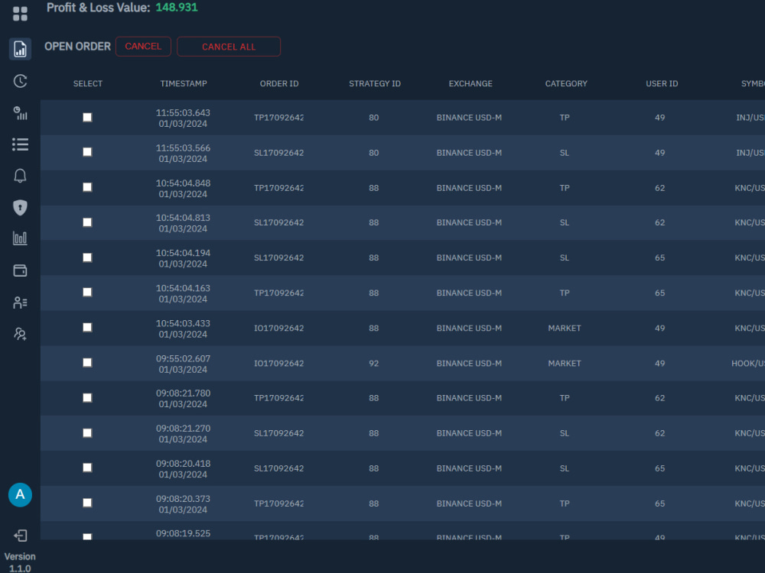Open the notifications bell icon

click(x=20, y=176)
